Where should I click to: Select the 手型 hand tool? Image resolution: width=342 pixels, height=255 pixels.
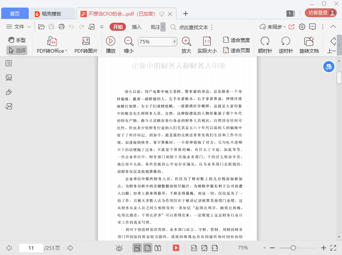click(x=17, y=40)
